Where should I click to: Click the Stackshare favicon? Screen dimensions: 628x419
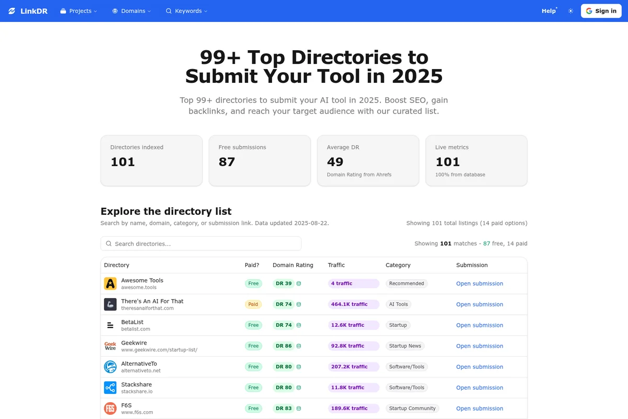[x=110, y=388]
